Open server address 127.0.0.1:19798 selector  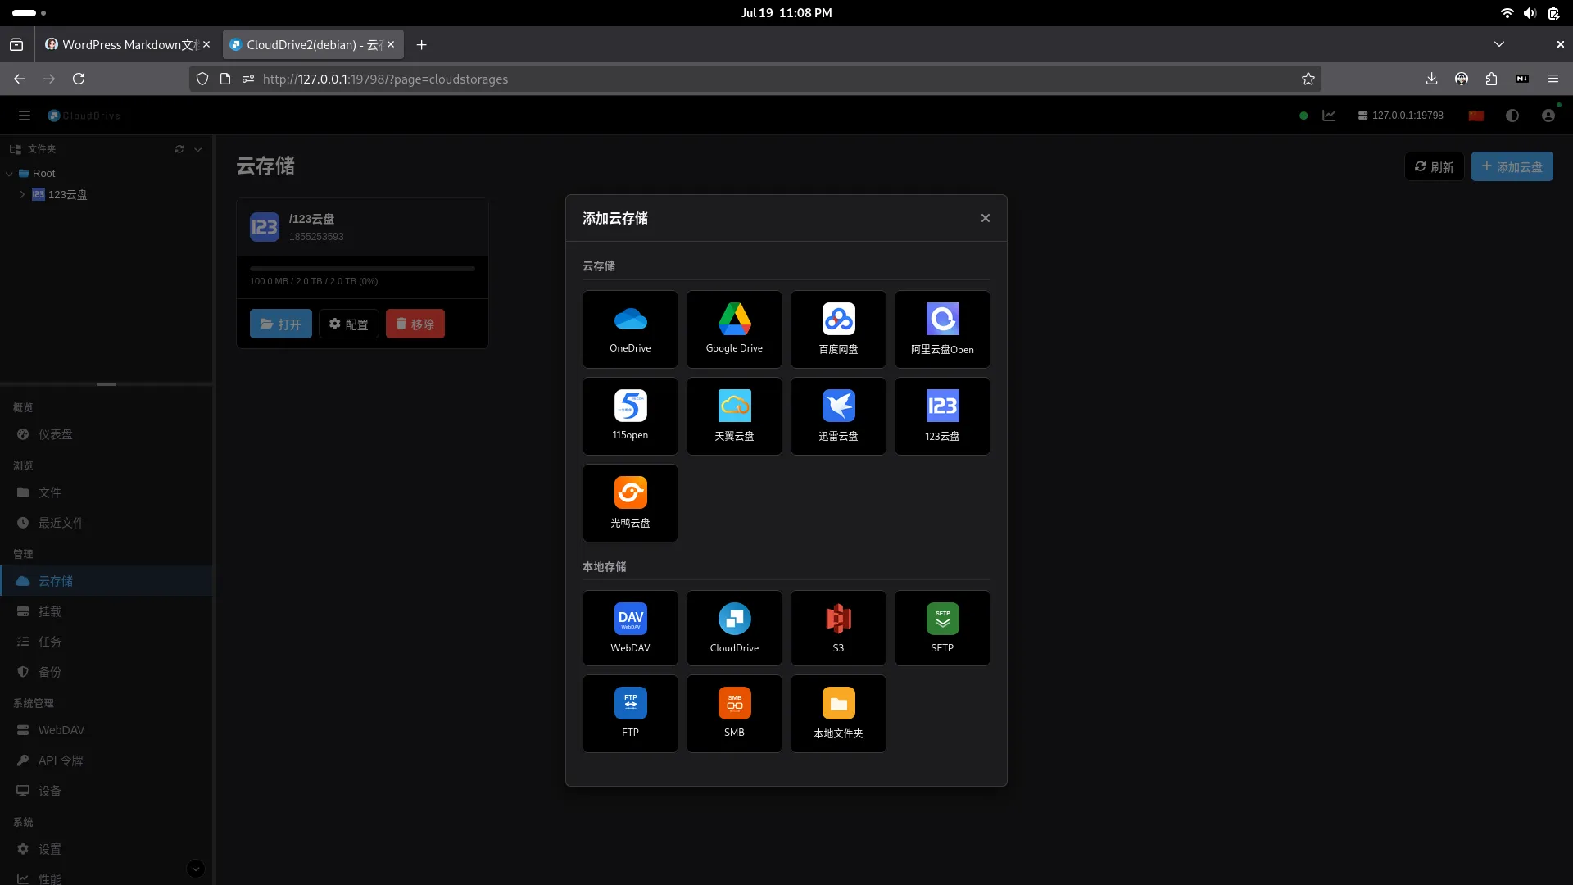click(1401, 116)
